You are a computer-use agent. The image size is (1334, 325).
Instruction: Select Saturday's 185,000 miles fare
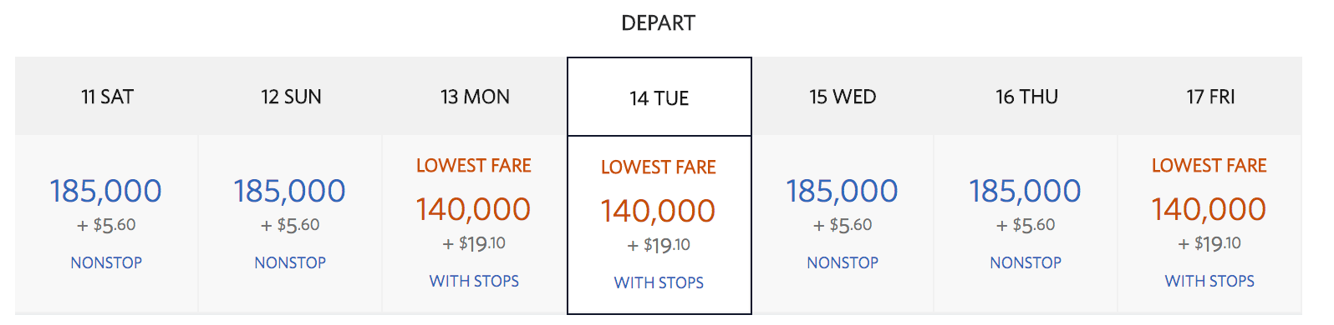(105, 191)
